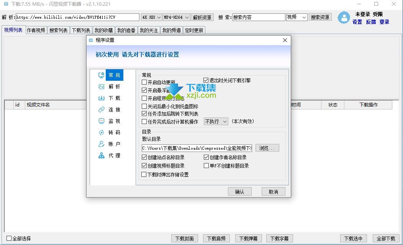Click the 监视 monitor settings icon
The width and height of the screenshot is (403, 245).
point(101,121)
